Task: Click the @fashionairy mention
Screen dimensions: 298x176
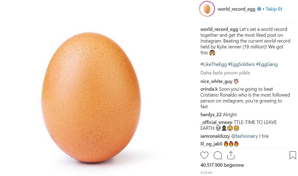Action: click(244, 136)
